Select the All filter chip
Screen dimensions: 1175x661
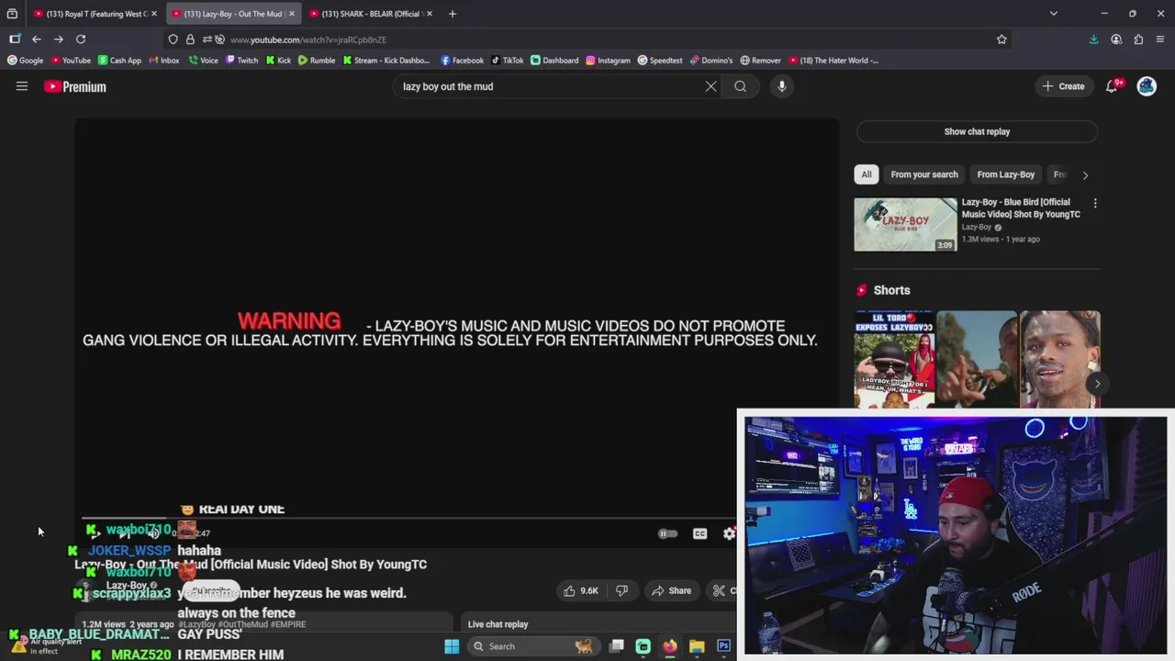(866, 174)
